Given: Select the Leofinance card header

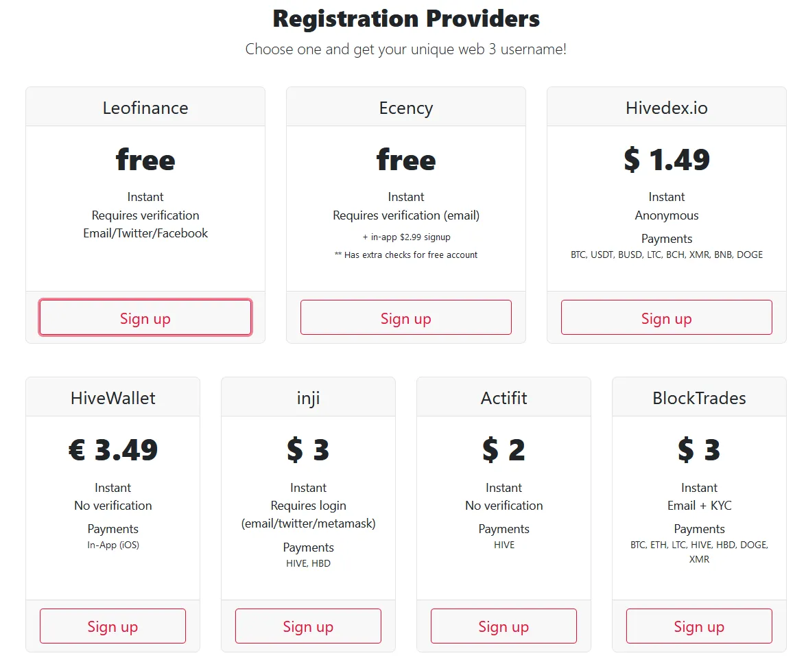Looking at the screenshot, I should 145,107.
